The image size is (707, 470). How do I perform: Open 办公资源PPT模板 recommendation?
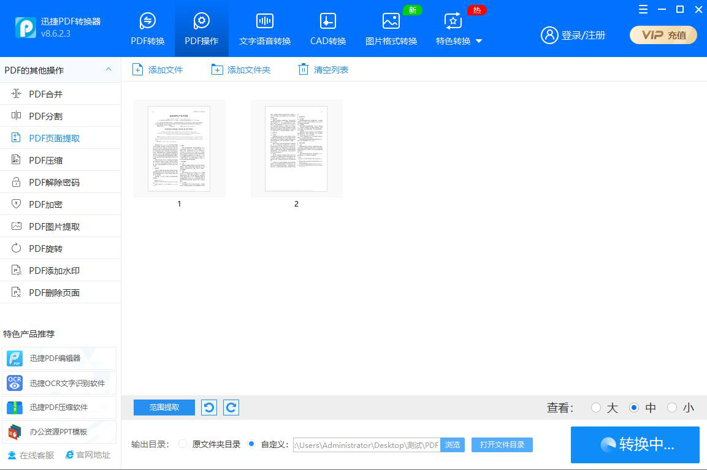tap(59, 431)
